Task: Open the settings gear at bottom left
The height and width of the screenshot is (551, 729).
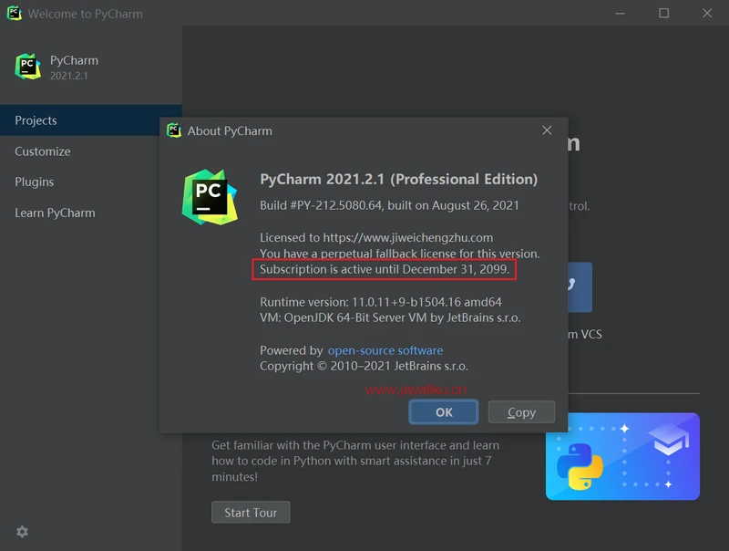Action: [x=22, y=532]
